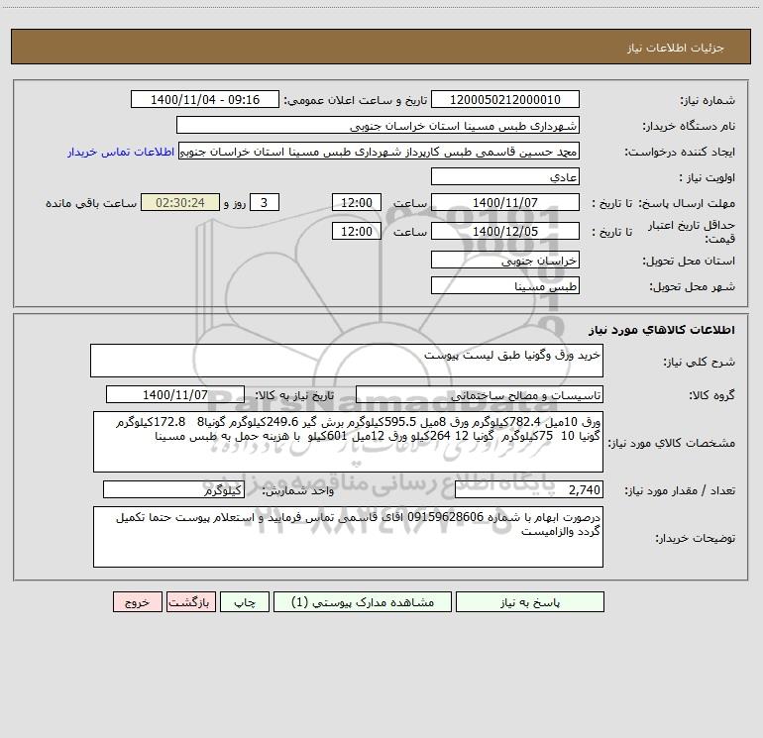
Task: Click the general description field 'خرید ورق وگونیا'
Action: pos(347,361)
